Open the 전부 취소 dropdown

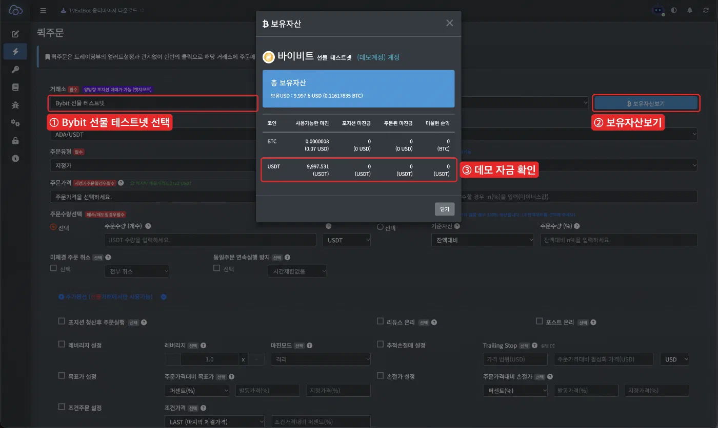136,271
